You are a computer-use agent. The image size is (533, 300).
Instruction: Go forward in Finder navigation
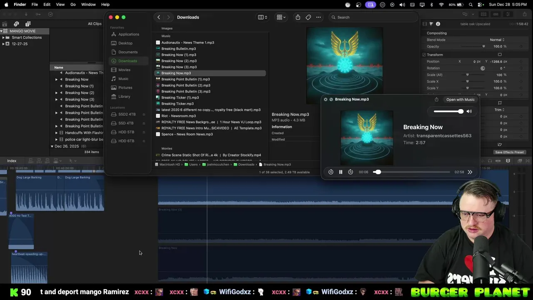click(168, 17)
